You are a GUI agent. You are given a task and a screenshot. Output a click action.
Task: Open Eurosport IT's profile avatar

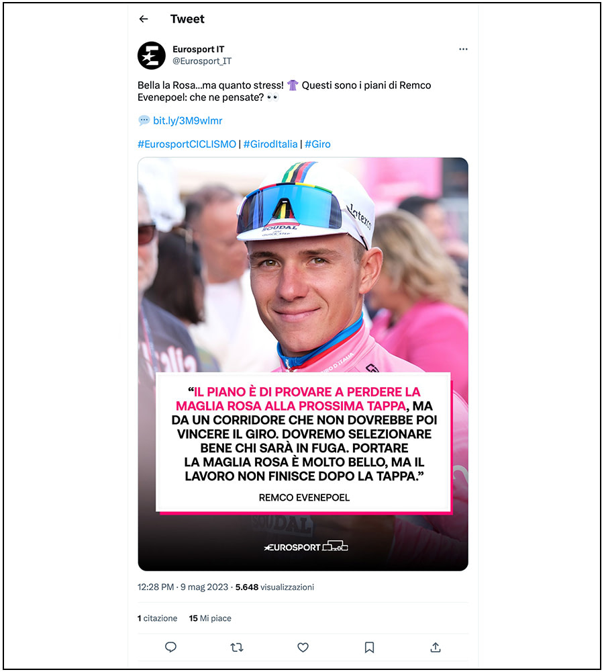152,56
